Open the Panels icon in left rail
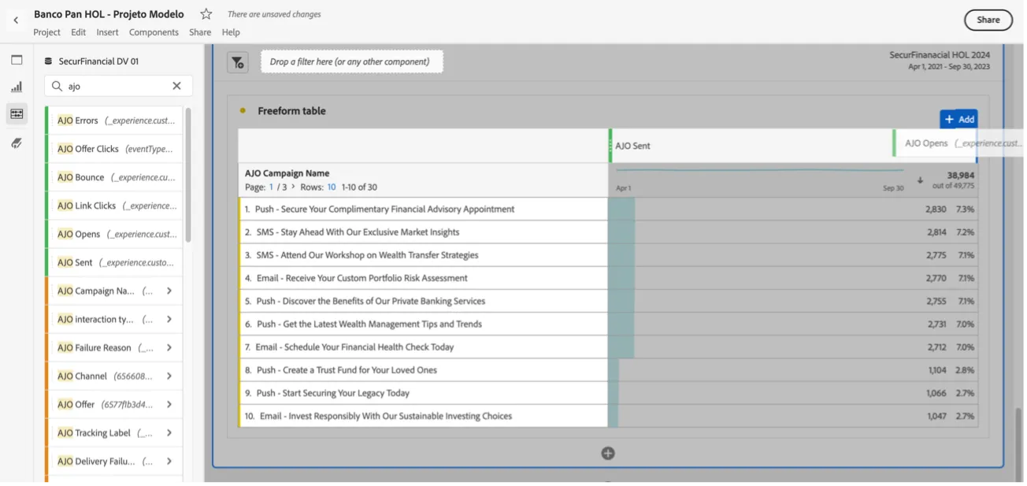The image size is (1027, 486). coord(17,60)
